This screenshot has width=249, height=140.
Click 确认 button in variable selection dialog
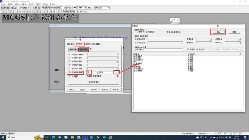click(219, 32)
